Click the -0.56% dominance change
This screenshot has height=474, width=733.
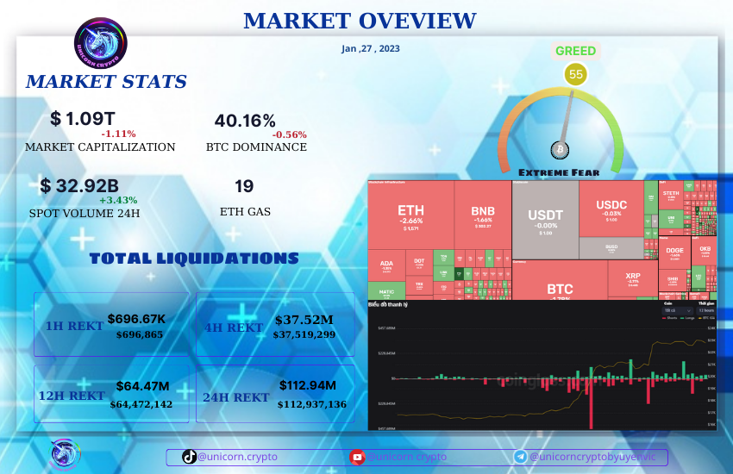coord(290,135)
